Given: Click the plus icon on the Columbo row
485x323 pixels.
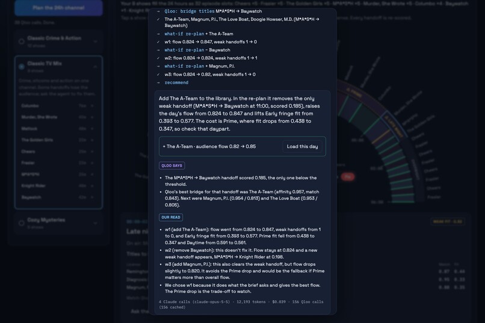Looking at the screenshot, I should pos(92,106).
